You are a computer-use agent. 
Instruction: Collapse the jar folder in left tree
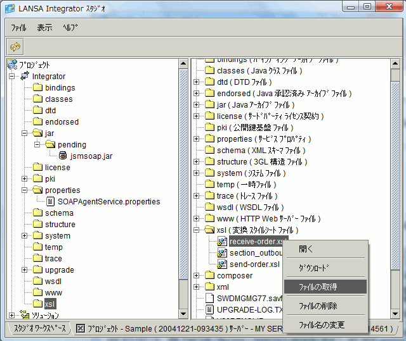[x=24, y=133]
